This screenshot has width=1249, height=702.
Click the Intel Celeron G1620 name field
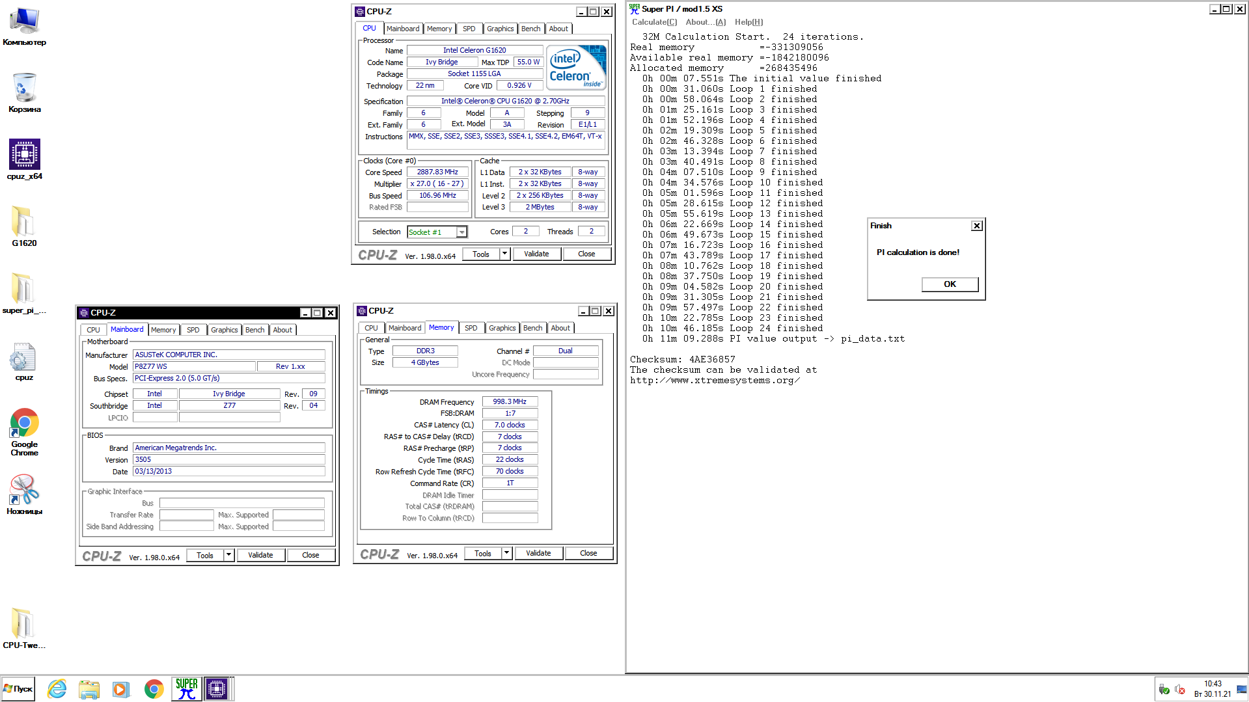click(x=474, y=50)
